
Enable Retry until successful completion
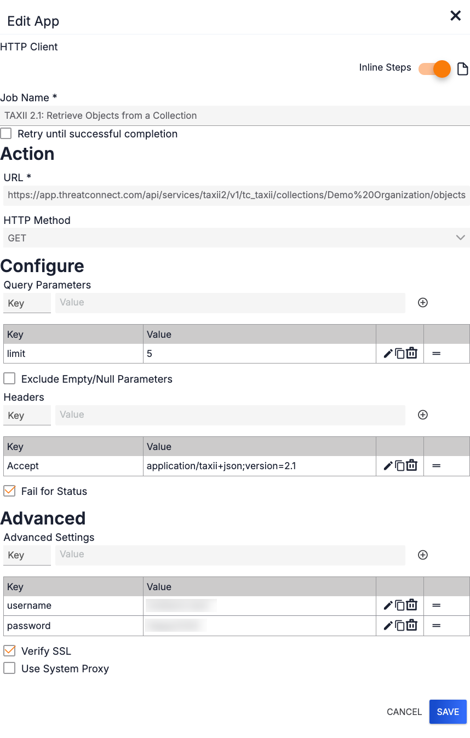pyautogui.click(x=7, y=133)
